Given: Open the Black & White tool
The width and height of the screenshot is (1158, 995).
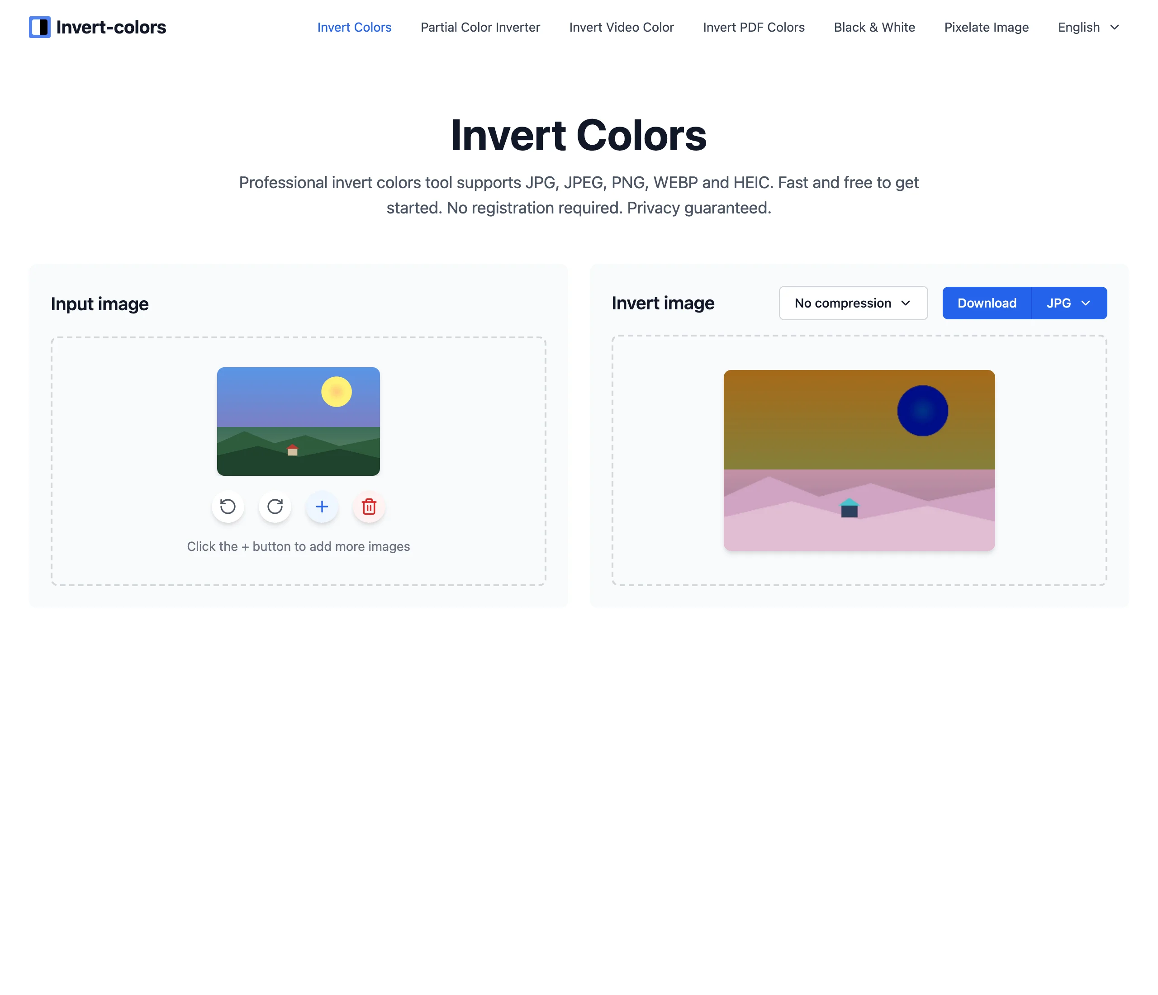Looking at the screenshot, I should pos(874,28).
